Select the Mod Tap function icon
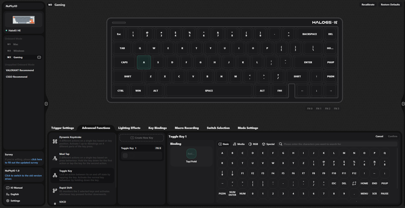 [x=55, y=158]
